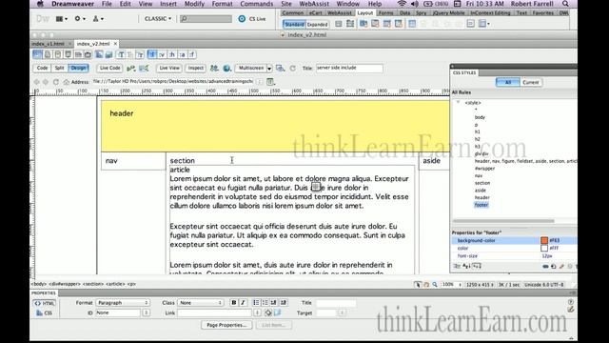Toggle Bold formatting in Properties
This screenshot has width=609, height=343.
tap(234, 303)
